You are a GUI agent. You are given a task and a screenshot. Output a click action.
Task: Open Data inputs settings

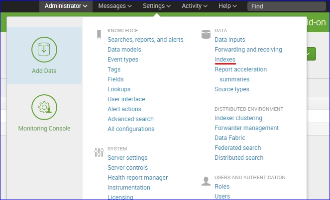click(229, 40)
